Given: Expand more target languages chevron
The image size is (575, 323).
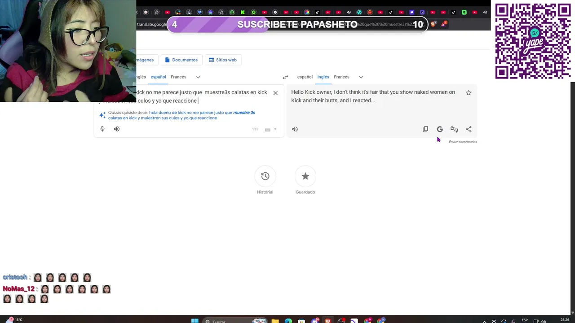Looking at the screenshot, I should click(361, 77).
